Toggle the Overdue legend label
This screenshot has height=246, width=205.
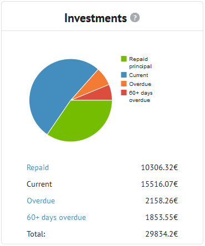(x=140, y=84)
